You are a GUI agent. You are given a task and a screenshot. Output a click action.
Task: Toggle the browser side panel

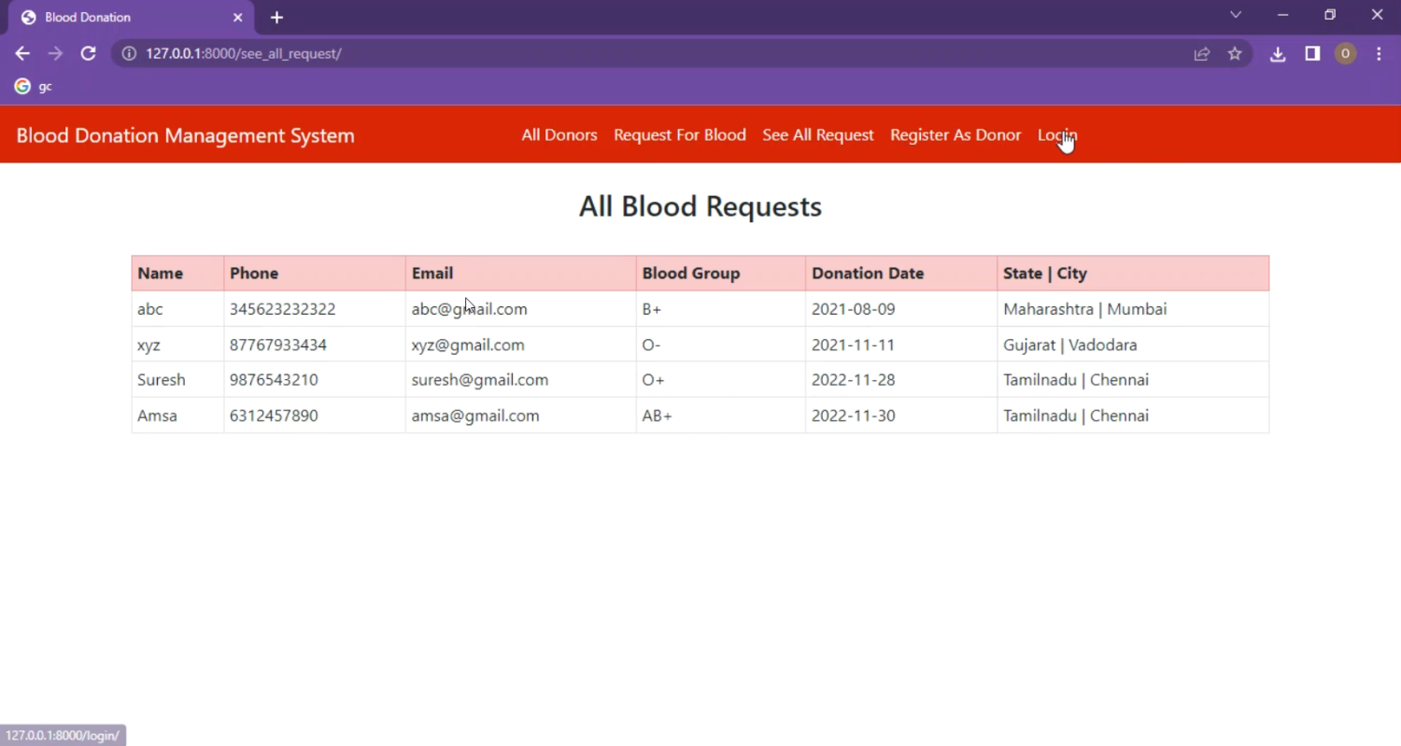pyautogui.click(x=1312, y=54)
